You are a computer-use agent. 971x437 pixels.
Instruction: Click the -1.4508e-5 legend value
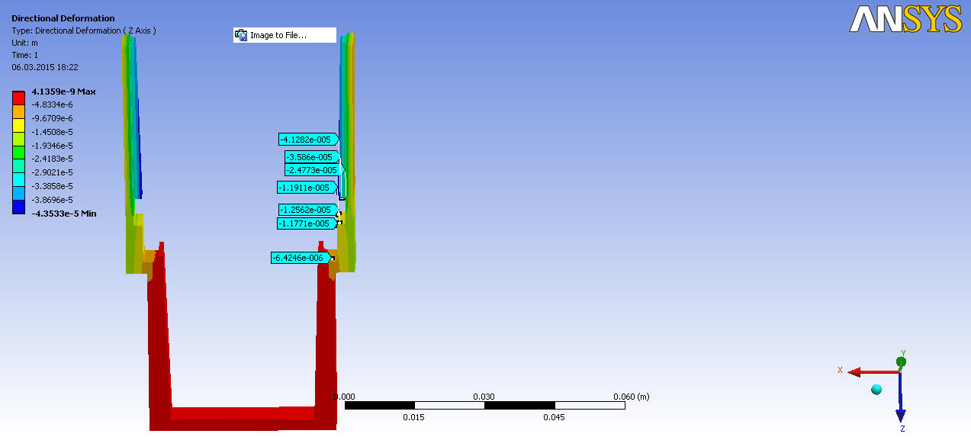tap(53, 132)
